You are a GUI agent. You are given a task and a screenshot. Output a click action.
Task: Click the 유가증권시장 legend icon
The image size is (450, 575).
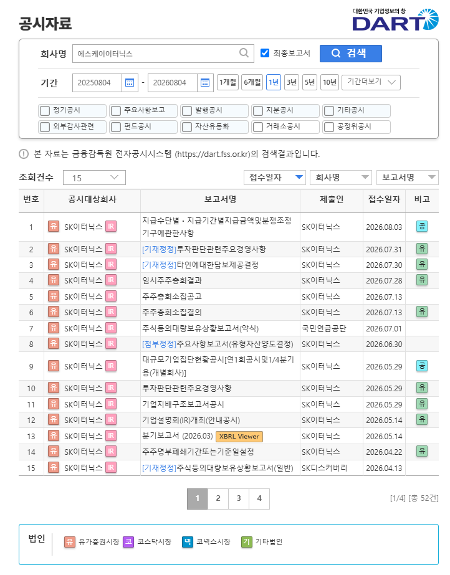(x=69, y=541)
